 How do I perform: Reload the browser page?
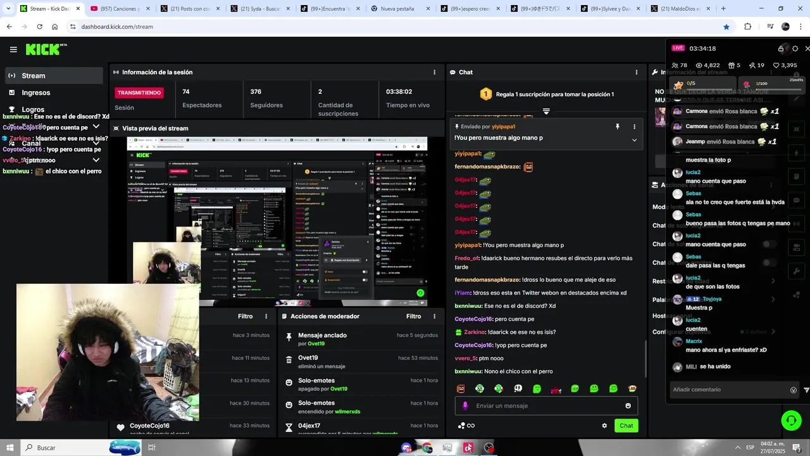(x=39, y=27)
